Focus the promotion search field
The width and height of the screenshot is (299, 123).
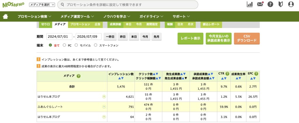128,5
